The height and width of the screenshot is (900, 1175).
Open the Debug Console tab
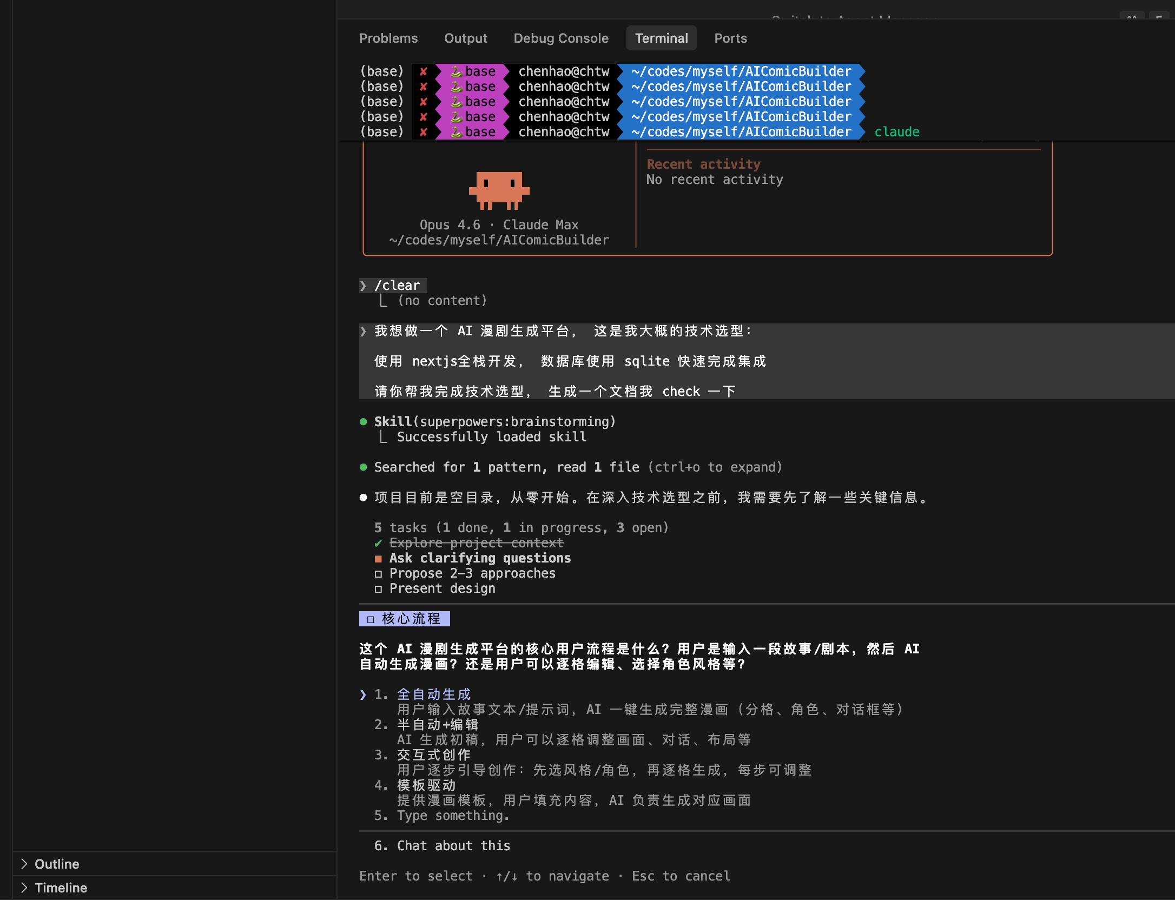coord(561,38)
